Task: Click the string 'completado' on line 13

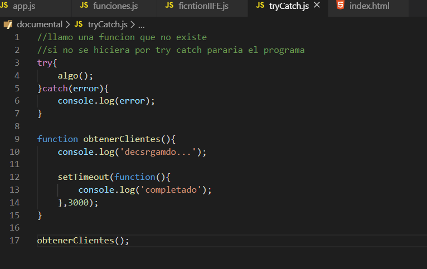Action: 171,190
